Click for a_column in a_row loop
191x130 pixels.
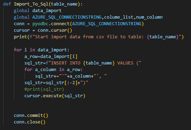pos(54,70)
